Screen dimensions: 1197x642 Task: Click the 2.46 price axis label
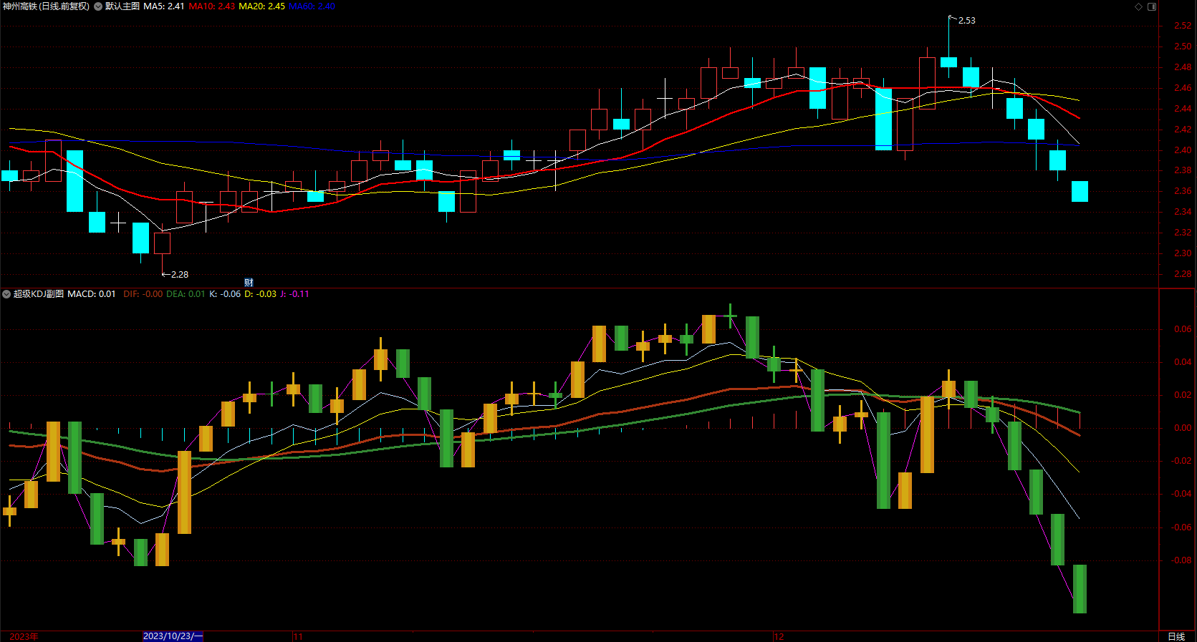tap(1183, 88)
